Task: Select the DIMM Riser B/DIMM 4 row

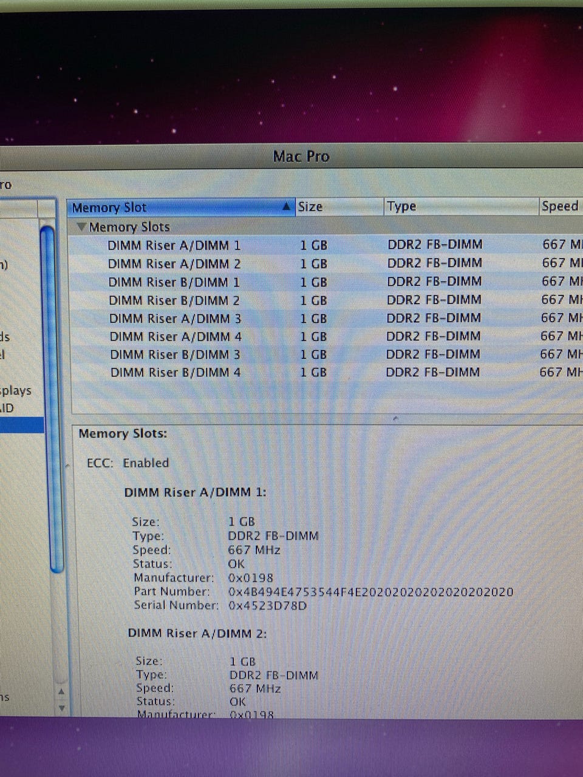Action: (326, 372)
